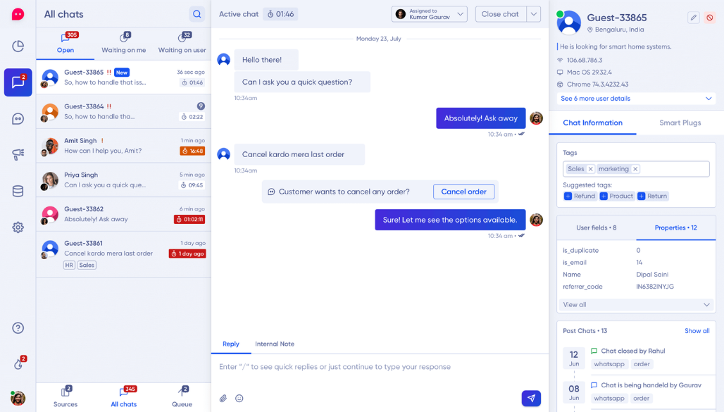Click the Close chat button
Image resolution: width=724 pixels, height=412 pixels.
(501, 14)
